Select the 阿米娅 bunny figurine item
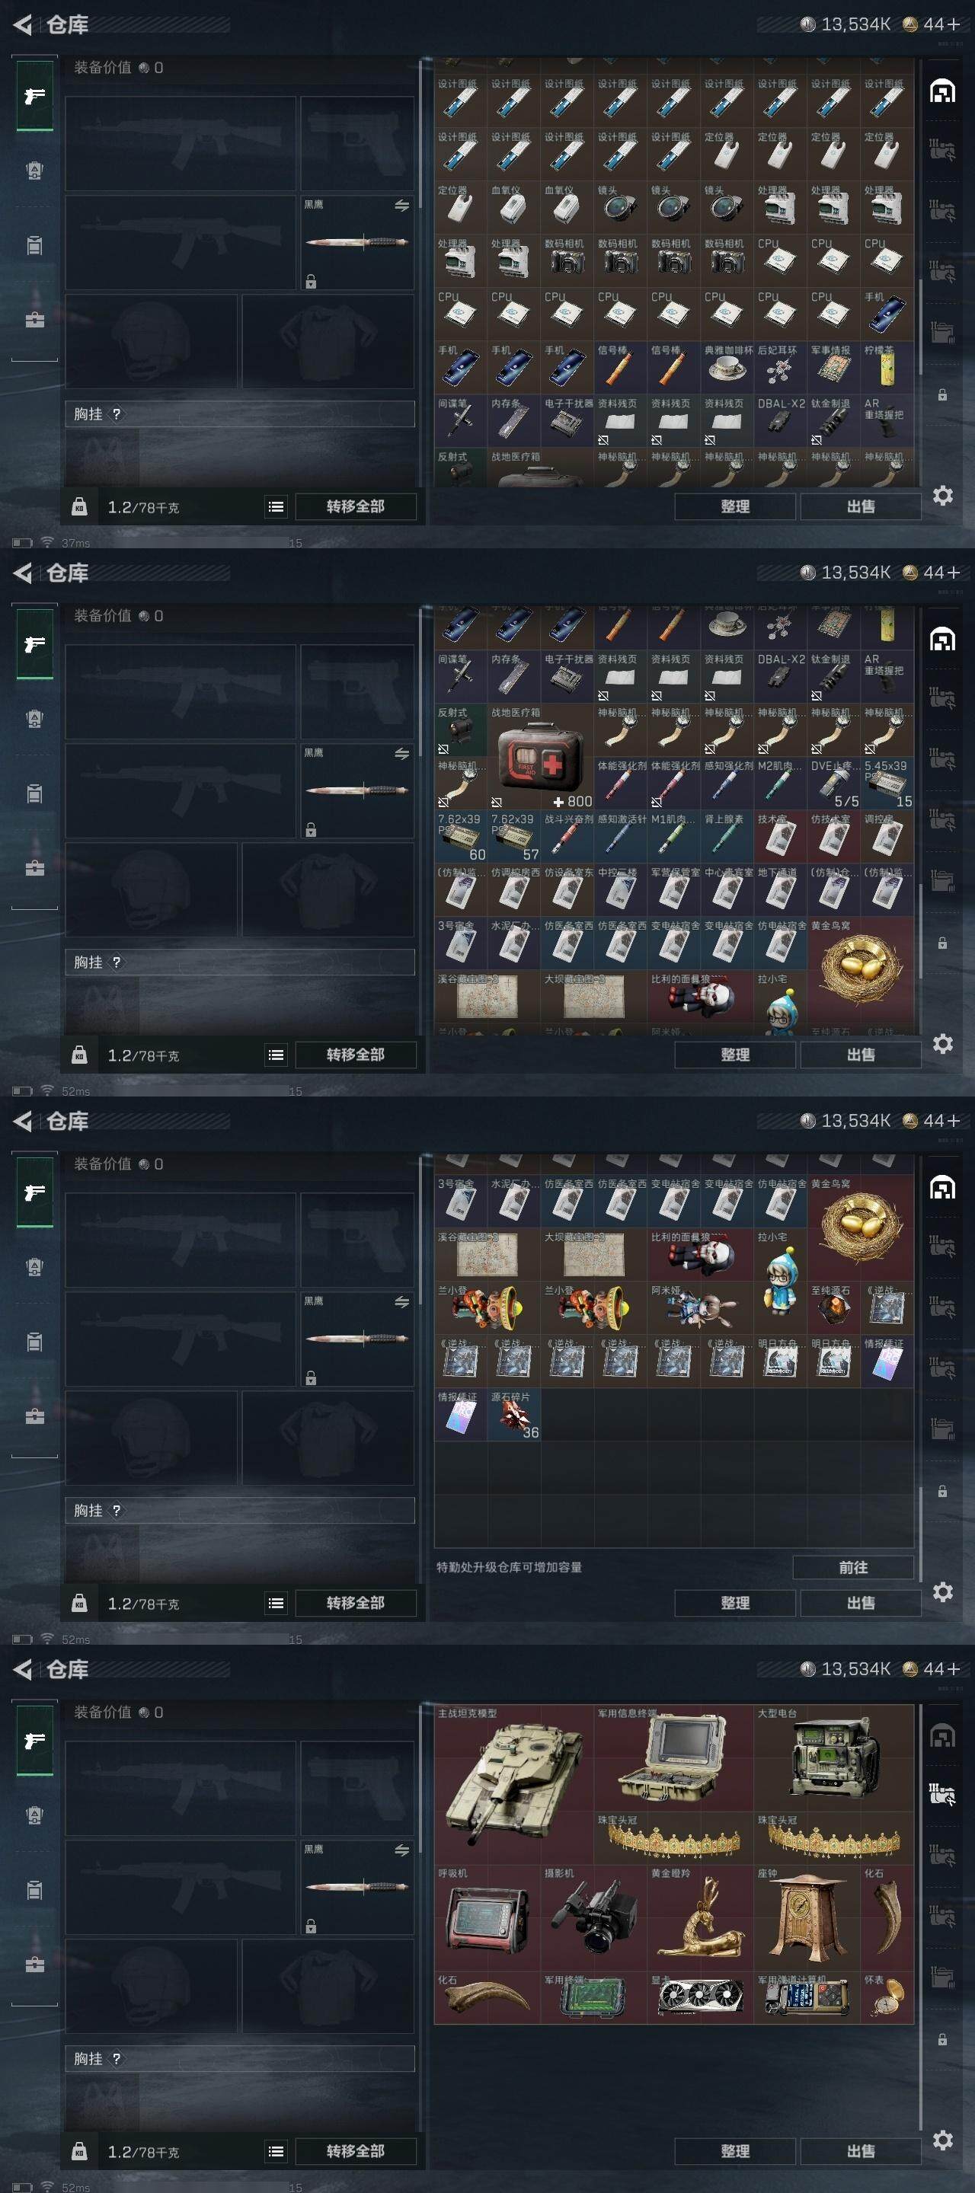The width and height of the screenshot is (975, 2193). click(x=700, y=1307)
